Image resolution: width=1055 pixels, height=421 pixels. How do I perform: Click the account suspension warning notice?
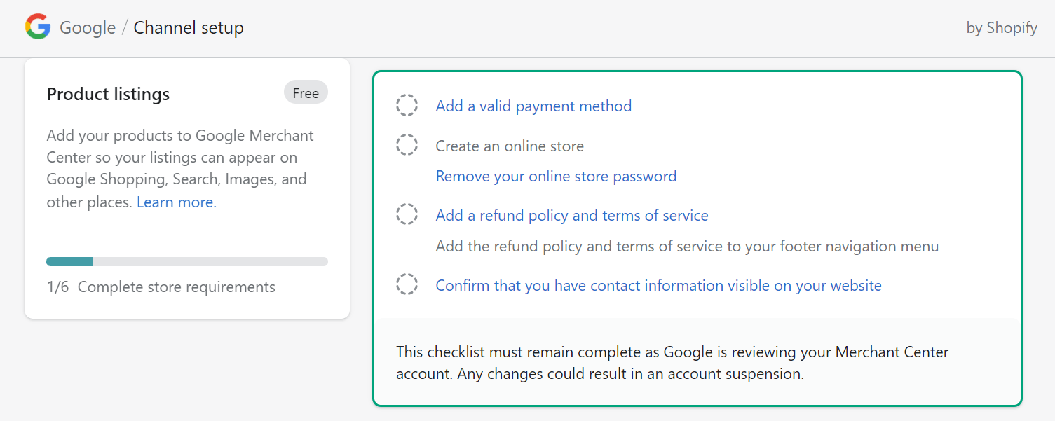[x=672, y=362]
